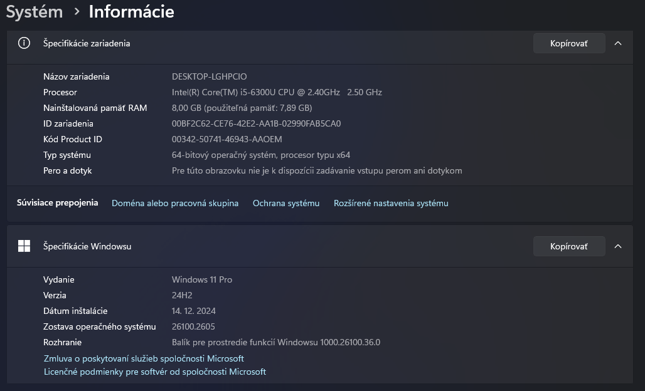Viewport: 645px width, 391px height.
Task: Click the Product ID code 00342-50741-46943-AAOEM
Action: point(227,139)
